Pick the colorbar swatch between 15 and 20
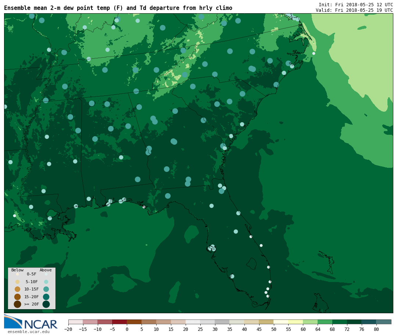This screenshot has width=397, height=336. (x=179, y=322)
